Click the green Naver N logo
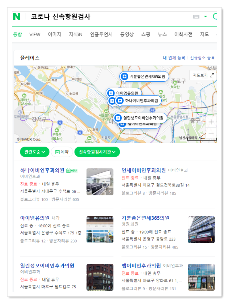 click(17, 17)
